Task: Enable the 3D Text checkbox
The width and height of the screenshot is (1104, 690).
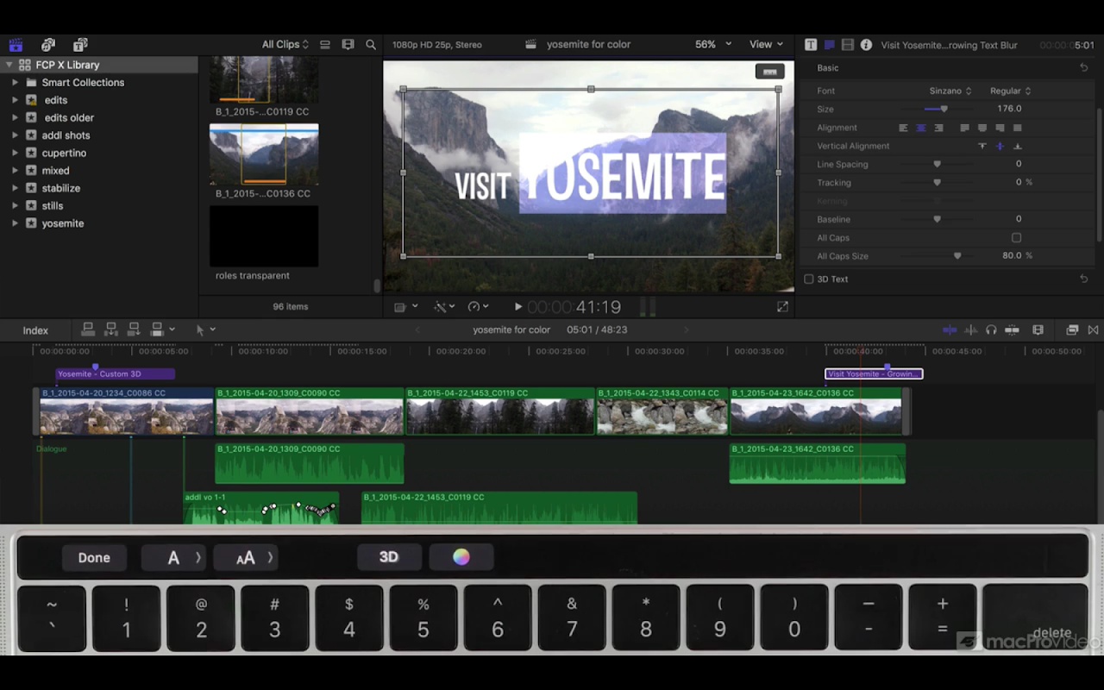Action: pyautogui.click(x=809, y=279)
